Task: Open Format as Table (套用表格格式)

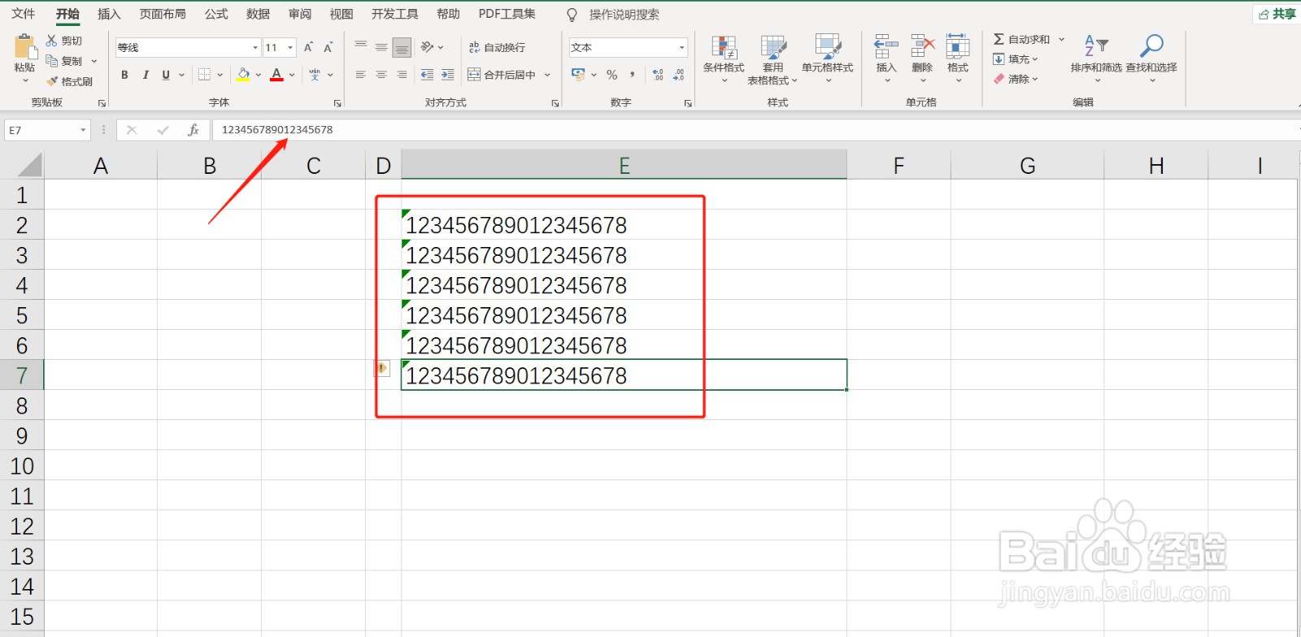Action: (x=772, y=60)
